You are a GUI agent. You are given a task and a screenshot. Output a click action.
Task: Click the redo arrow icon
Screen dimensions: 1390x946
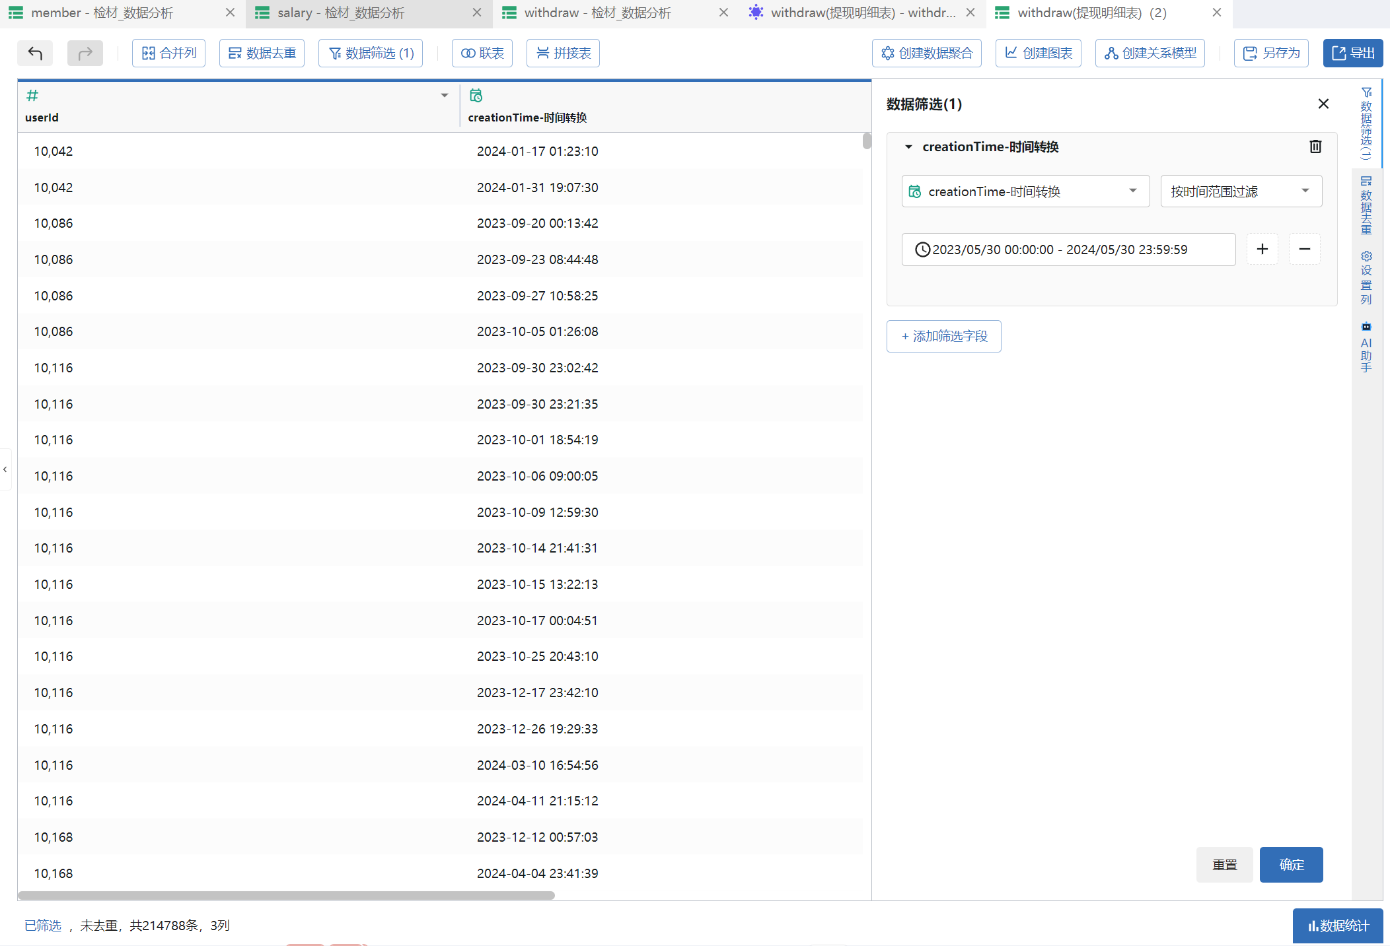pyautogui.click(x=85, y=53)
